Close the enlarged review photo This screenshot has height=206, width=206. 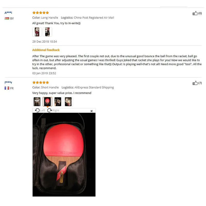coord(92,111)
